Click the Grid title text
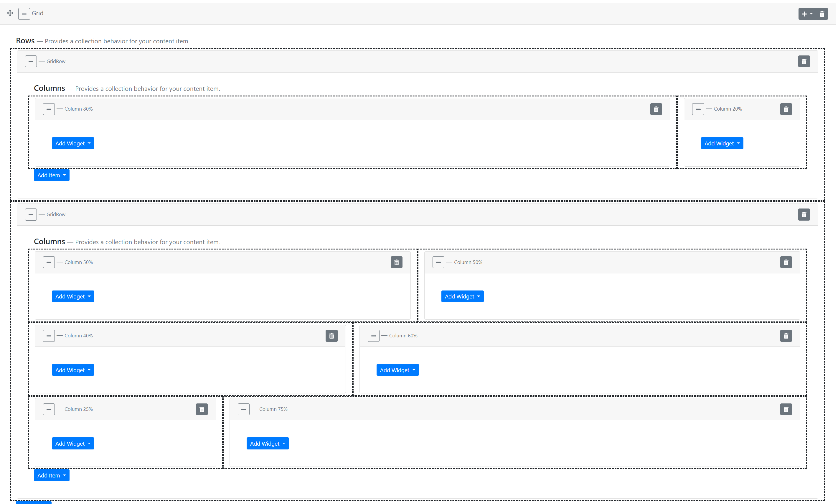 pos(38,13)
